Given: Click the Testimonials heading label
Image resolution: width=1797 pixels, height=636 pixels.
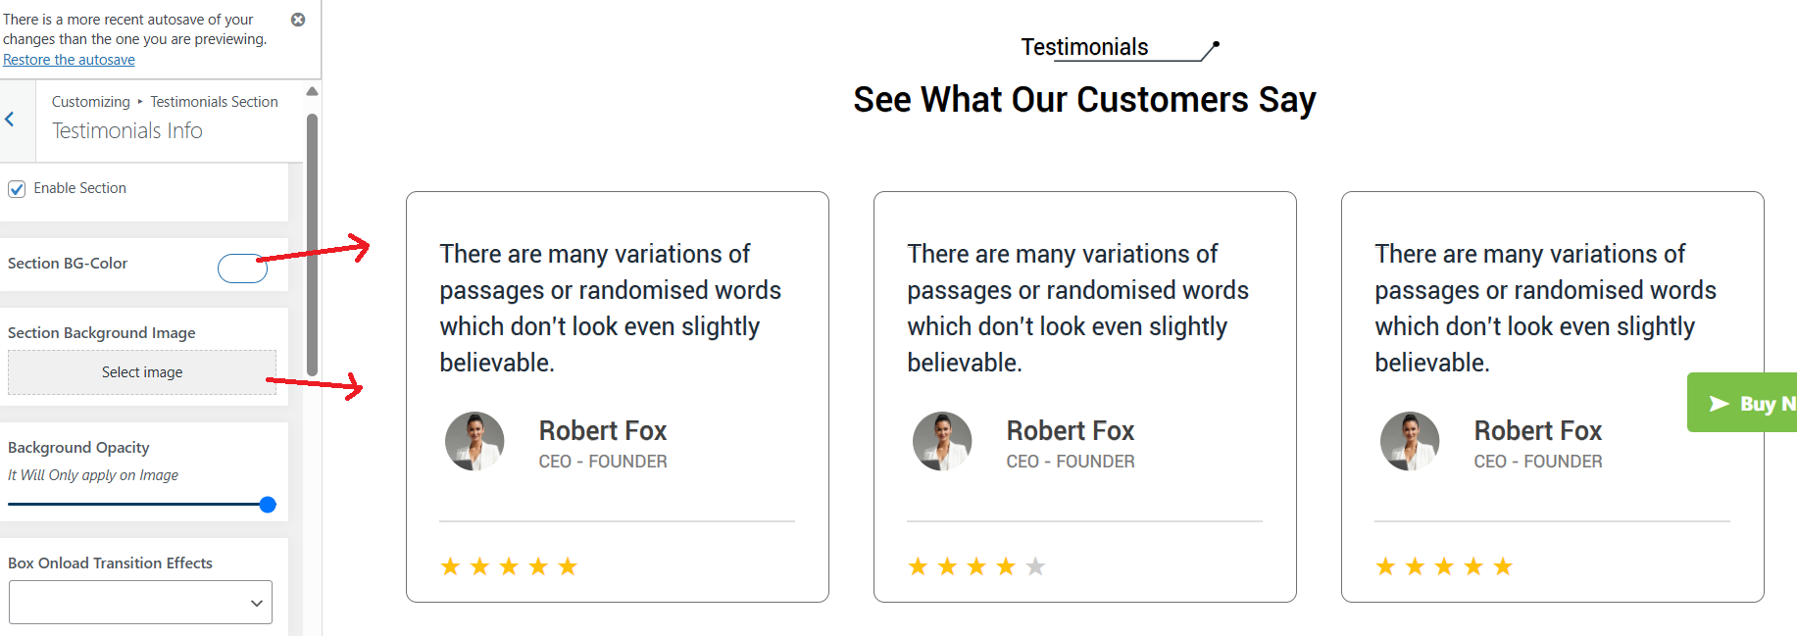Looking at the screenshot, I should [x=1084, y=47].
